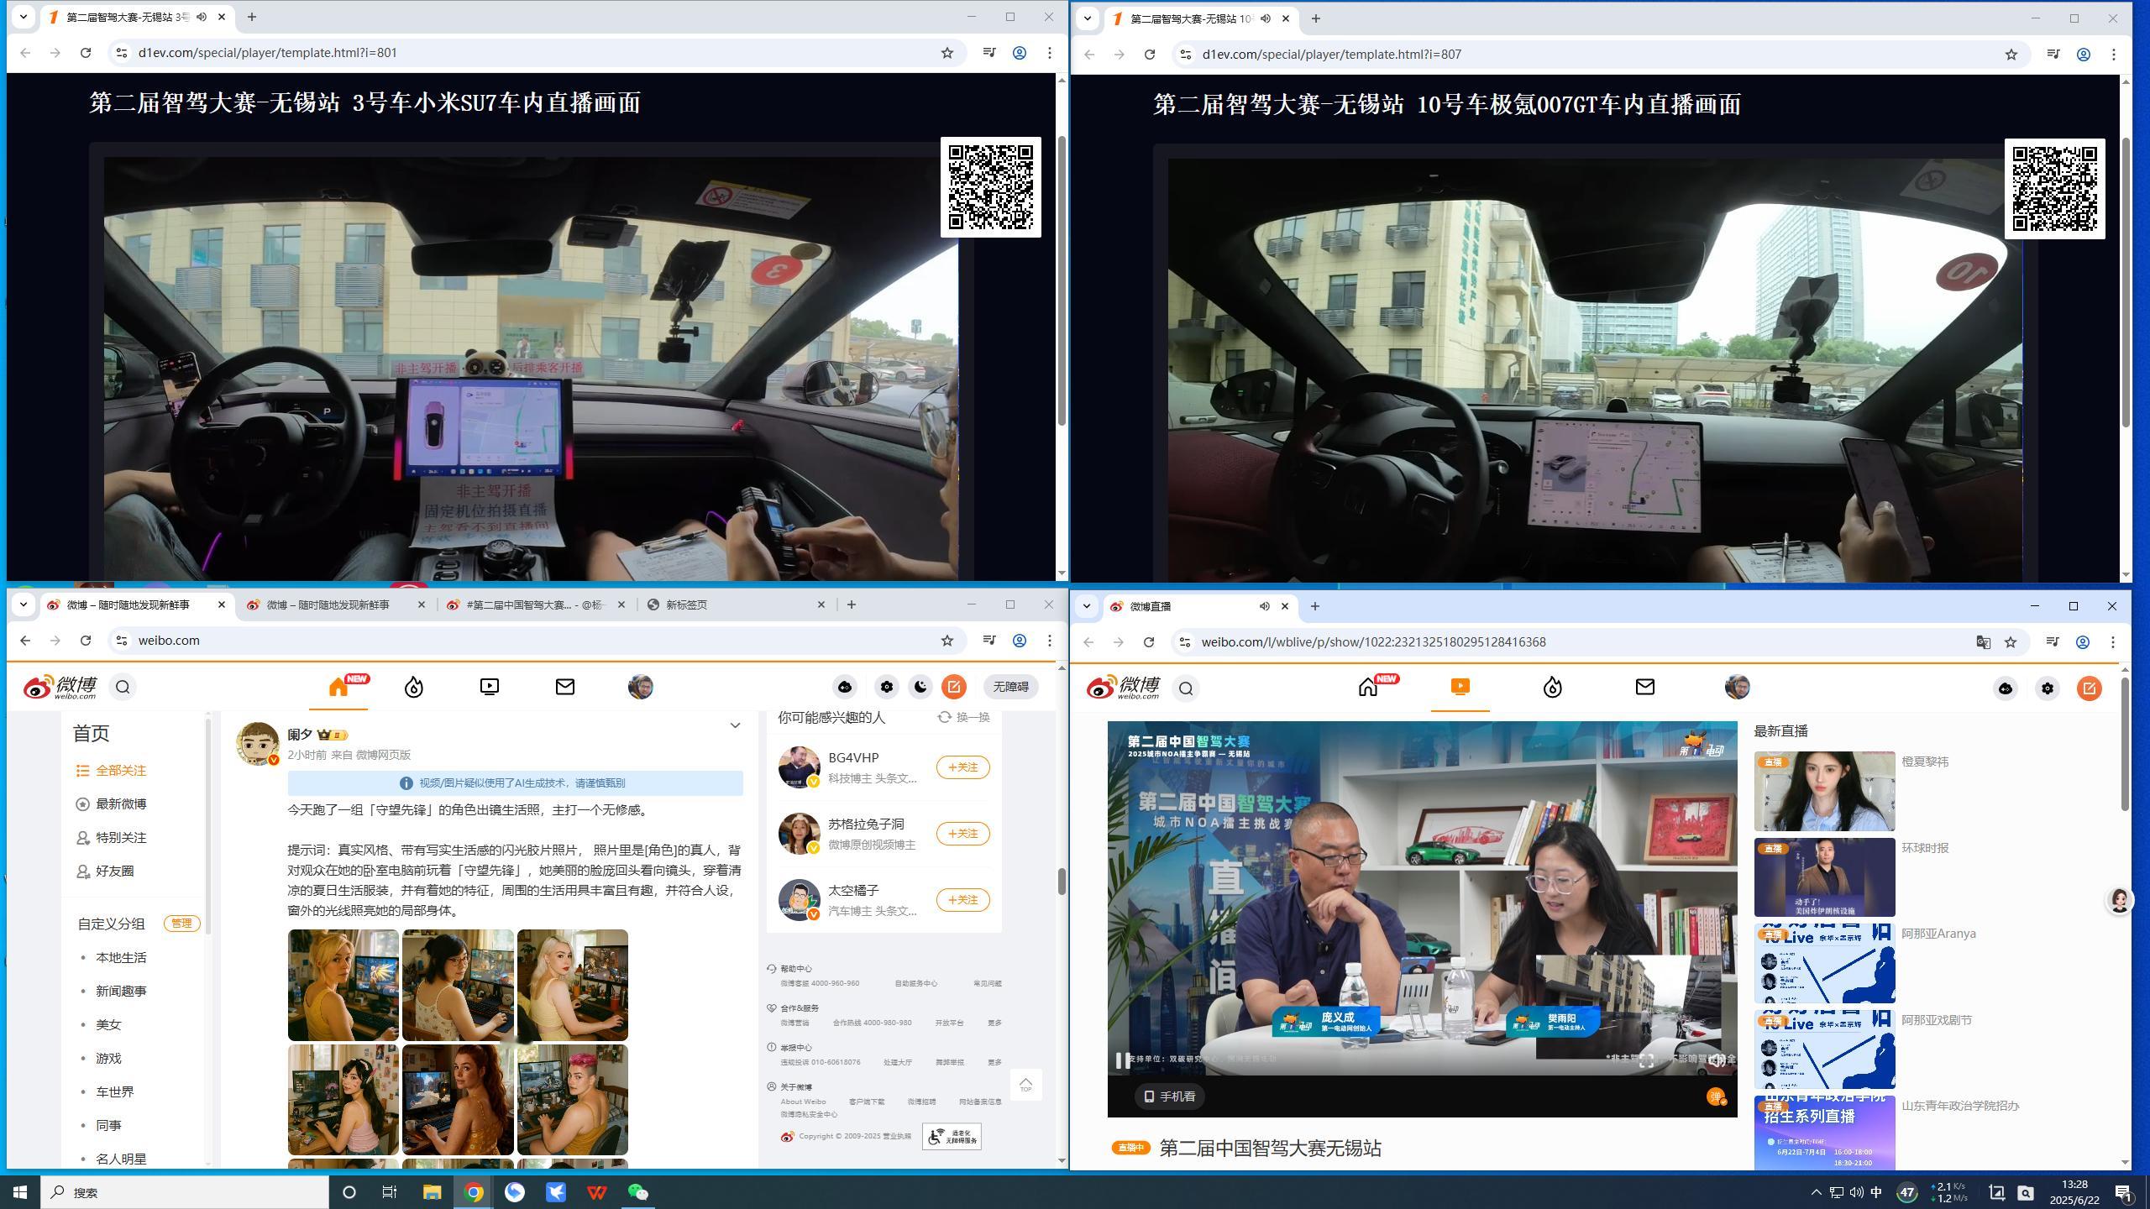Click the Weibo video channel icon

tap(489, 688)
